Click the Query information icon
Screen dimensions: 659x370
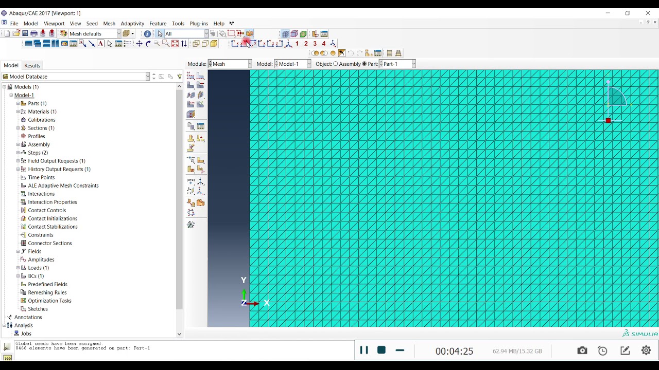(x=147, y=33)
